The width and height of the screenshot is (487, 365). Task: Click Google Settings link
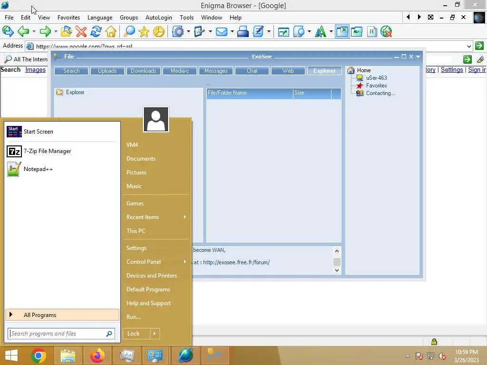pos(452,69)
